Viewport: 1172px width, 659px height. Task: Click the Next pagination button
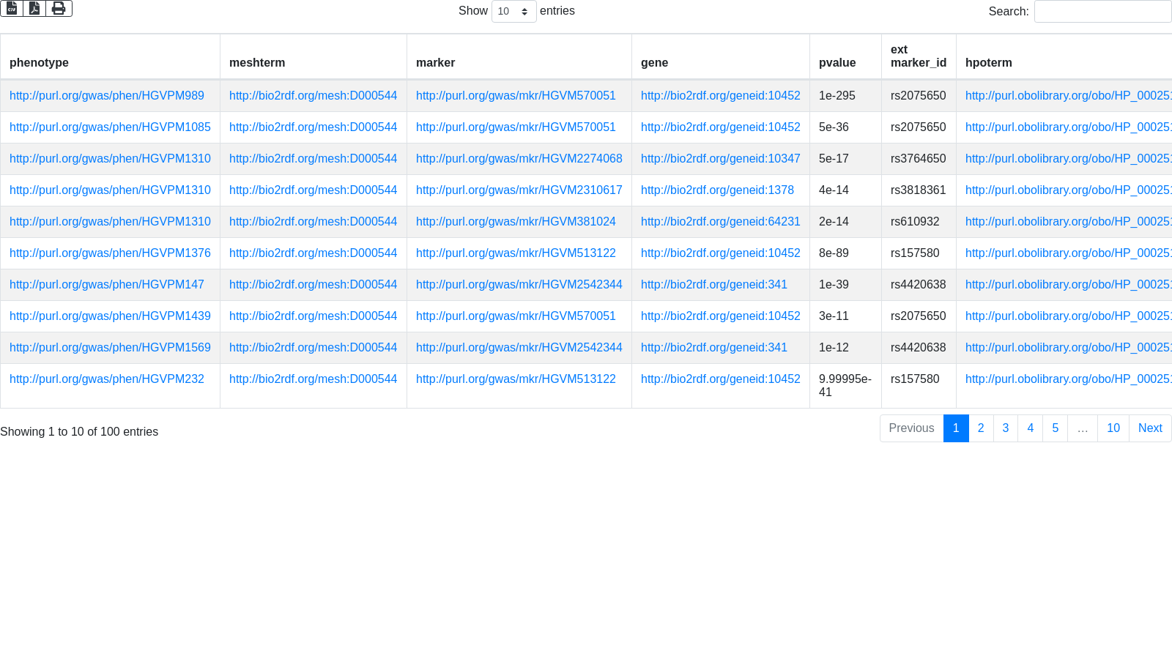coord(1150,428)
